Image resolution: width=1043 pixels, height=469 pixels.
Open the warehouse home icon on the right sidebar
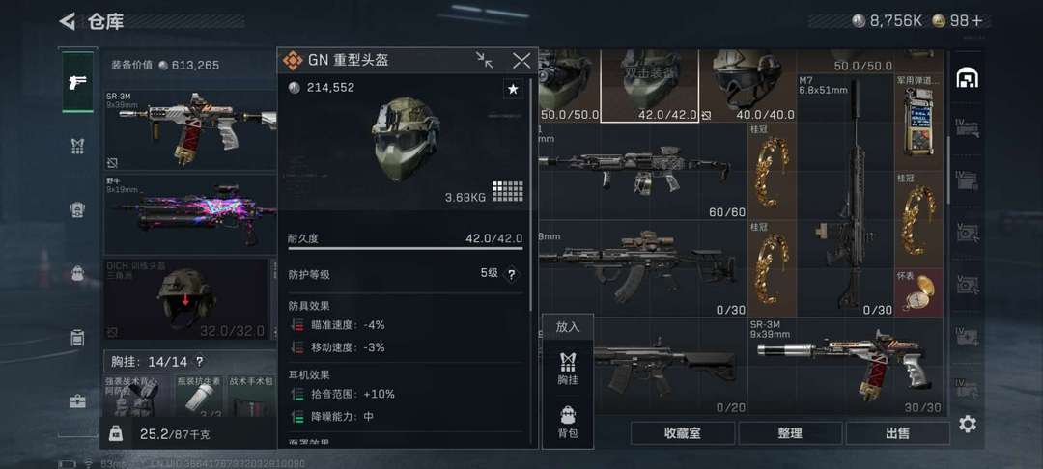point(967,79)
